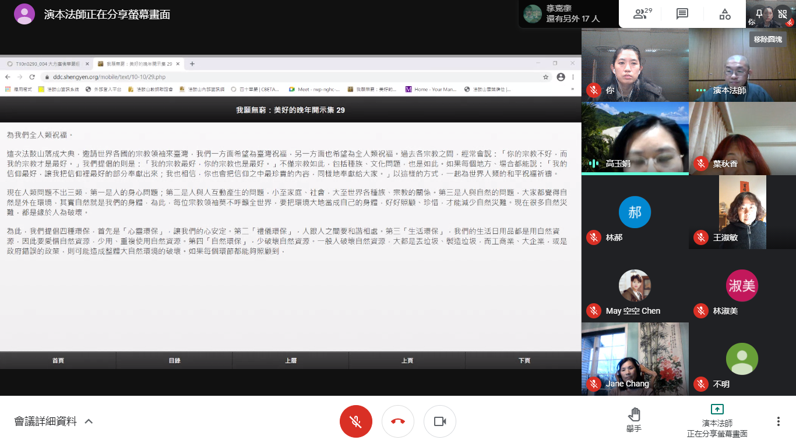The image size is (796, 447).
Task: Click the muted mic icon on 林郝 tile
Action: click(x=594, y=237)
